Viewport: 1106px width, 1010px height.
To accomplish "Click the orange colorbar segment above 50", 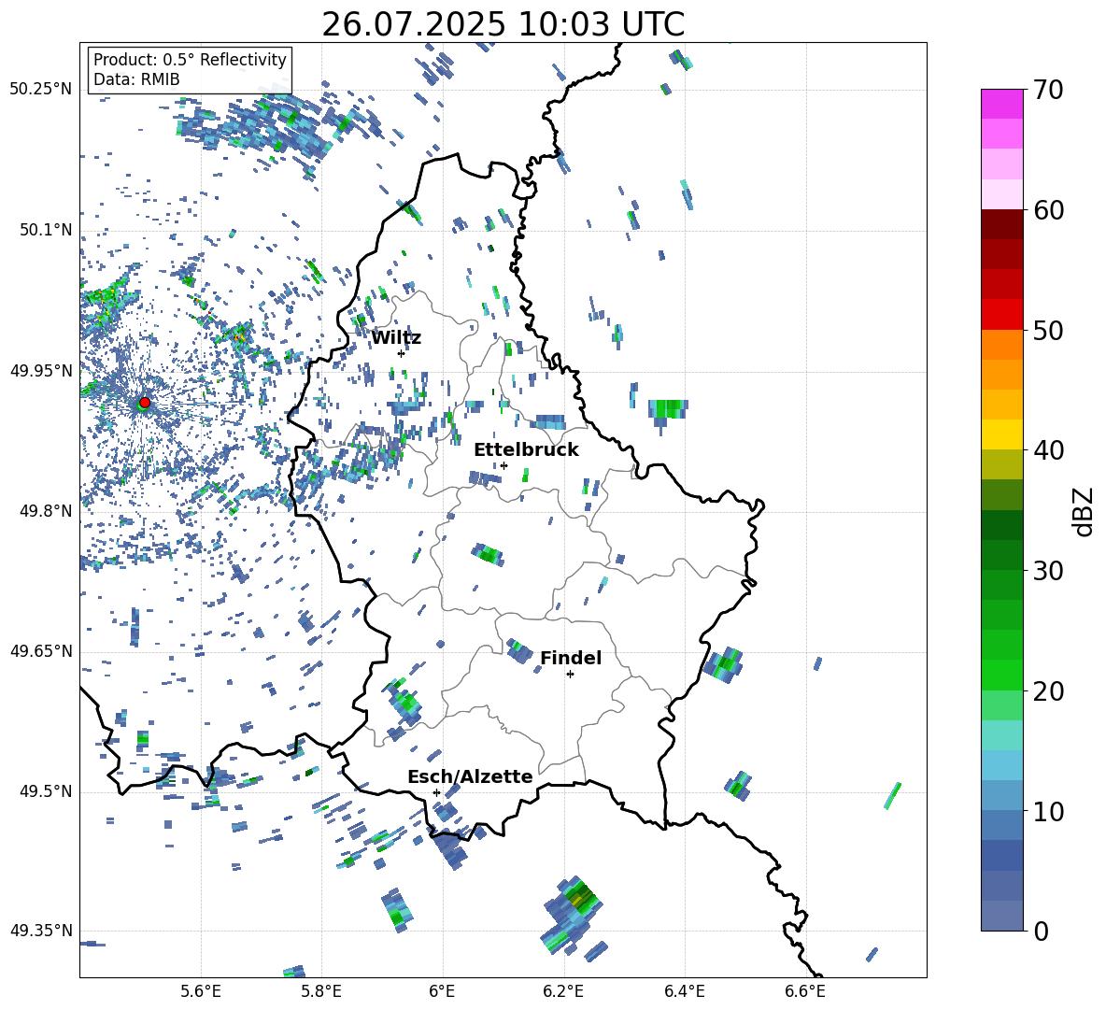I will [x=1001, y=345].
